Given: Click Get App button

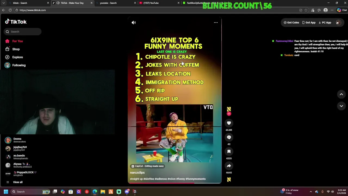Looking at the screenshot, I should pyautogui.click(x=309, y=23).
